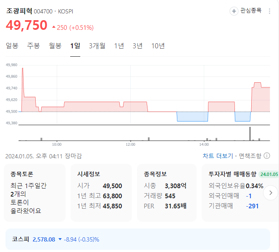Open the three-dot more options menu

pyautogui.click(x=269, y=11)
